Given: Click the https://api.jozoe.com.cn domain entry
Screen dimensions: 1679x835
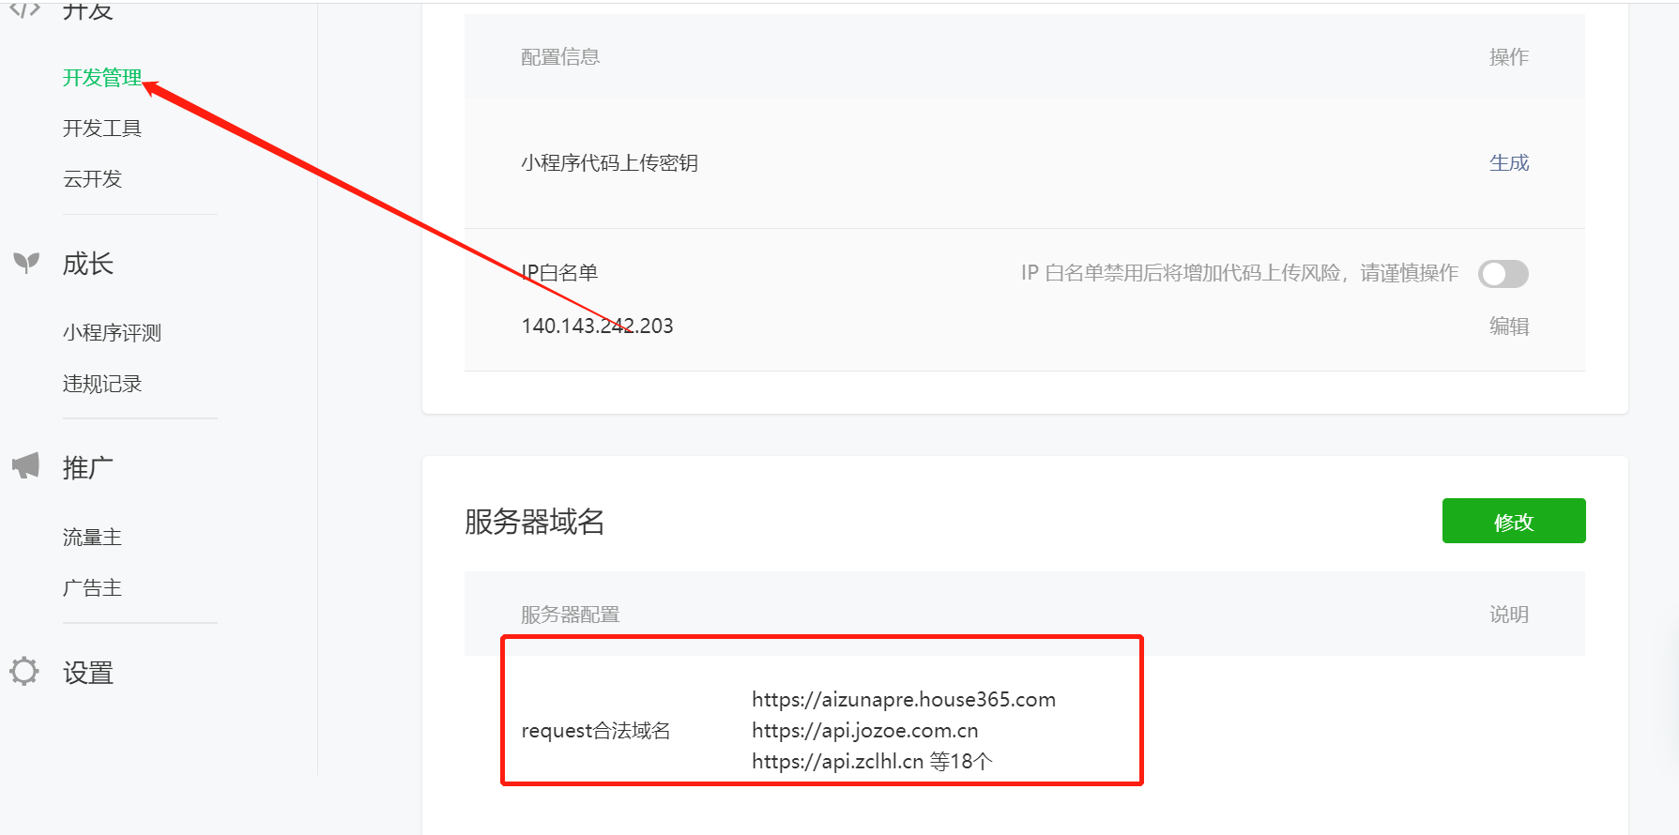Looking at the screenshot, I should click(x=864, y=731).
